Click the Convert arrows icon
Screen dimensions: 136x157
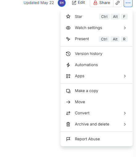click(x=68, y=113)
